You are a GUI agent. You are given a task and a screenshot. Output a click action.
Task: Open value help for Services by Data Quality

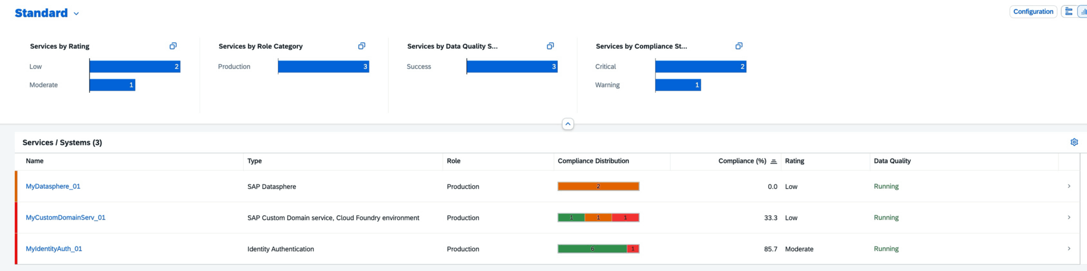550,46
